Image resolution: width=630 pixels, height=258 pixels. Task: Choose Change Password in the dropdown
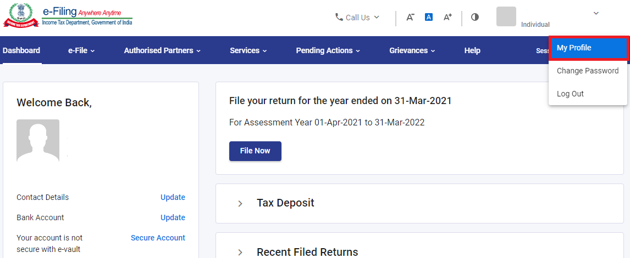point(588,71)
